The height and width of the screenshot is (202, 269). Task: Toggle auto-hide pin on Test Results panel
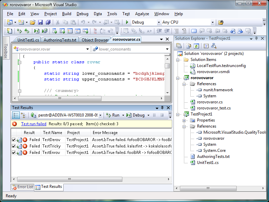click(162, 108)
